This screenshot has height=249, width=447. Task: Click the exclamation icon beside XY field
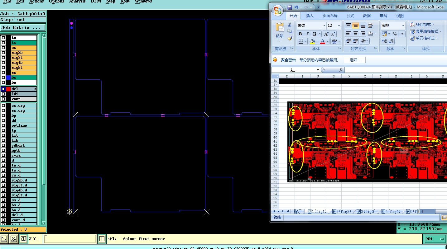click(102, 239)
